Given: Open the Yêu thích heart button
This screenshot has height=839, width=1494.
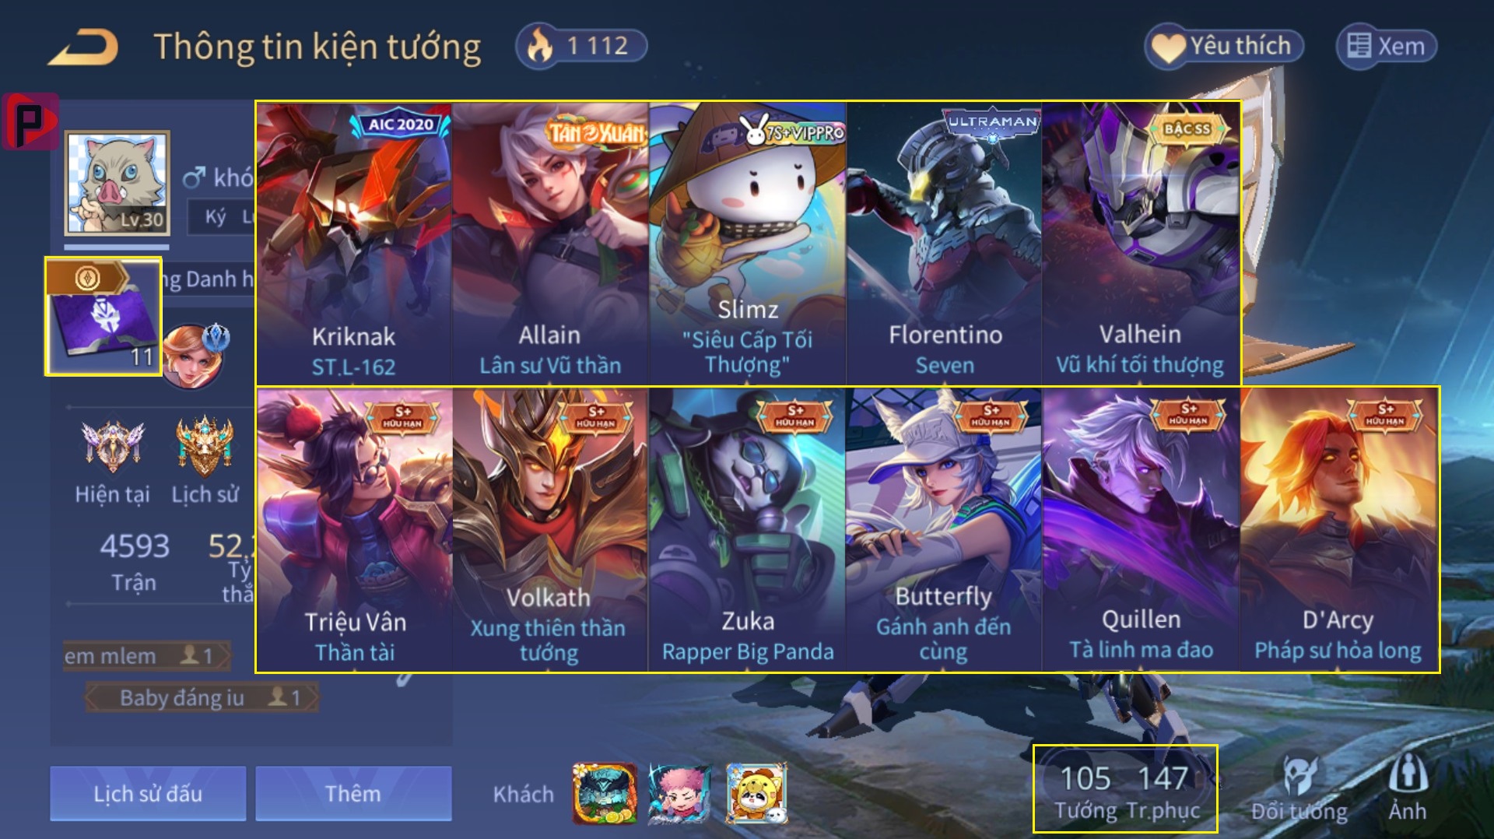Looking at the screenshot, I should [x=1224, y=46].
